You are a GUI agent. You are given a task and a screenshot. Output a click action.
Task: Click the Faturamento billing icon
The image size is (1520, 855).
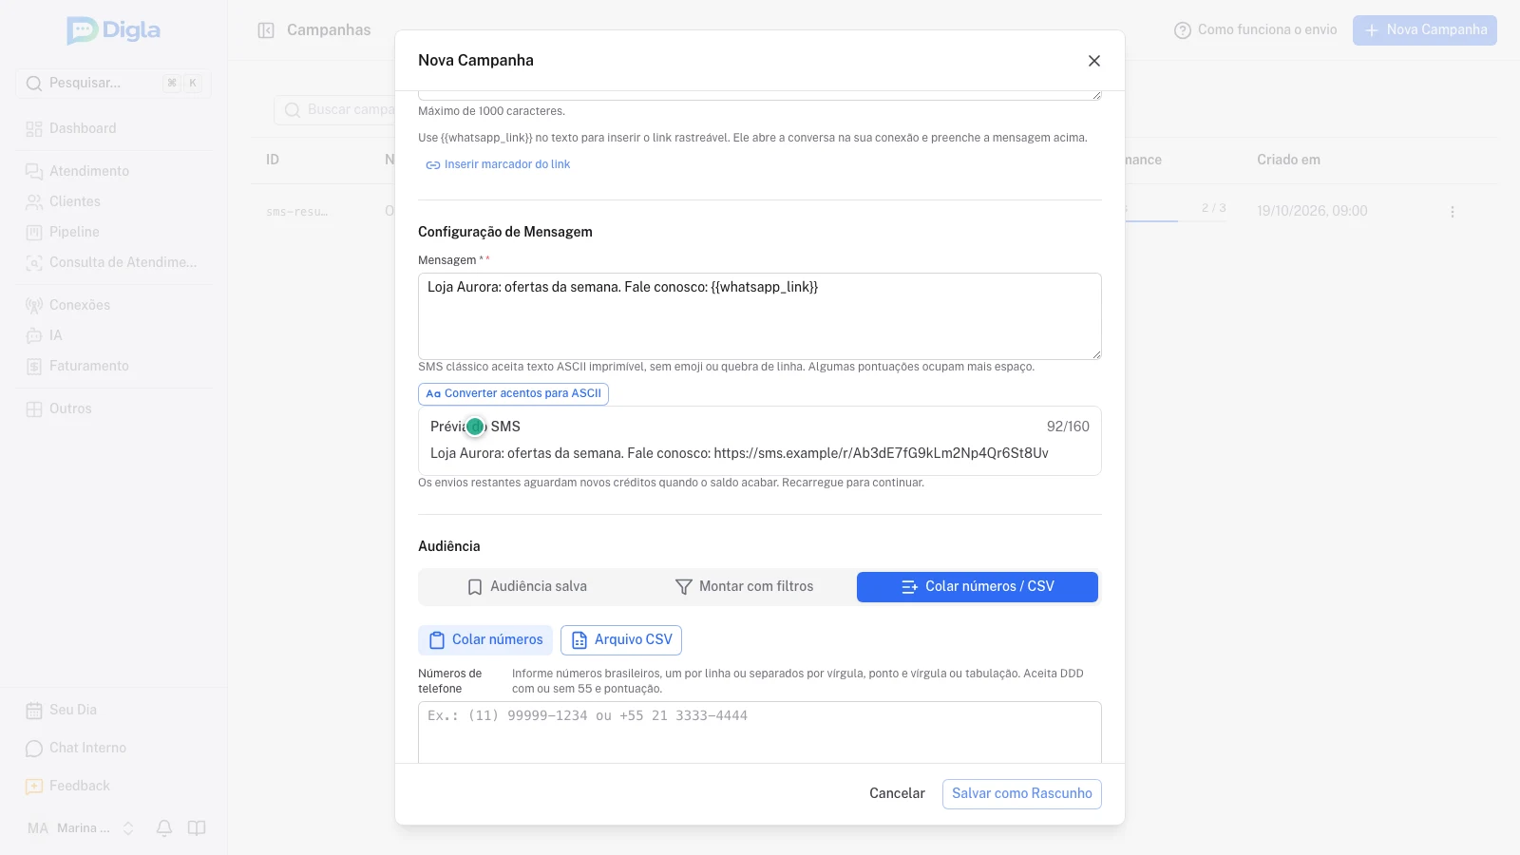click(x=34, y=366)
